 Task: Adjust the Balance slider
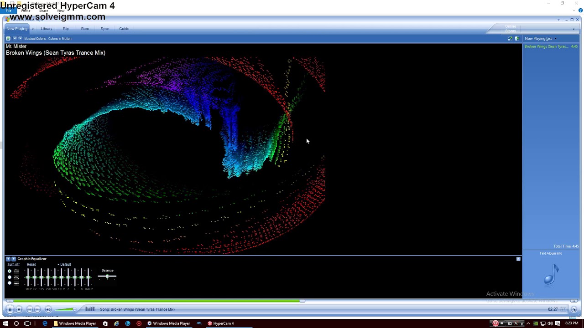[107, 277]
